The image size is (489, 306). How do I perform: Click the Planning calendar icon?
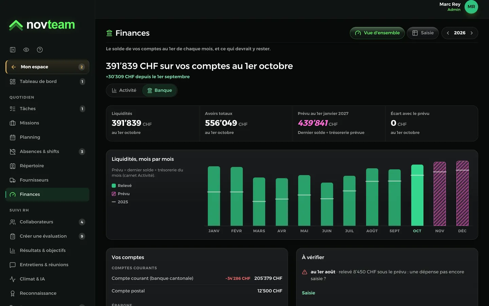pos(13,137)
